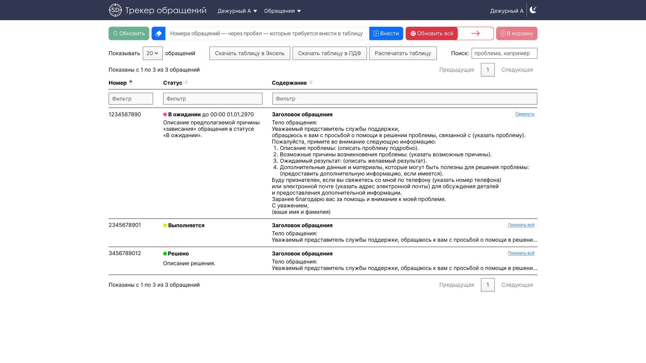Click the Дежурный А user label at right

click(506, 11)
